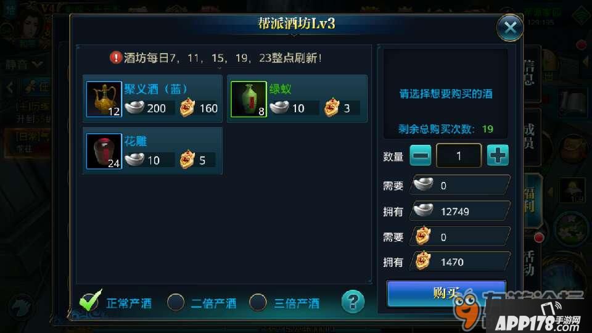The width and height of the screenshot is (592, 333).
Task: Click the red exclamation notice icon
Action: pos(115,57)
